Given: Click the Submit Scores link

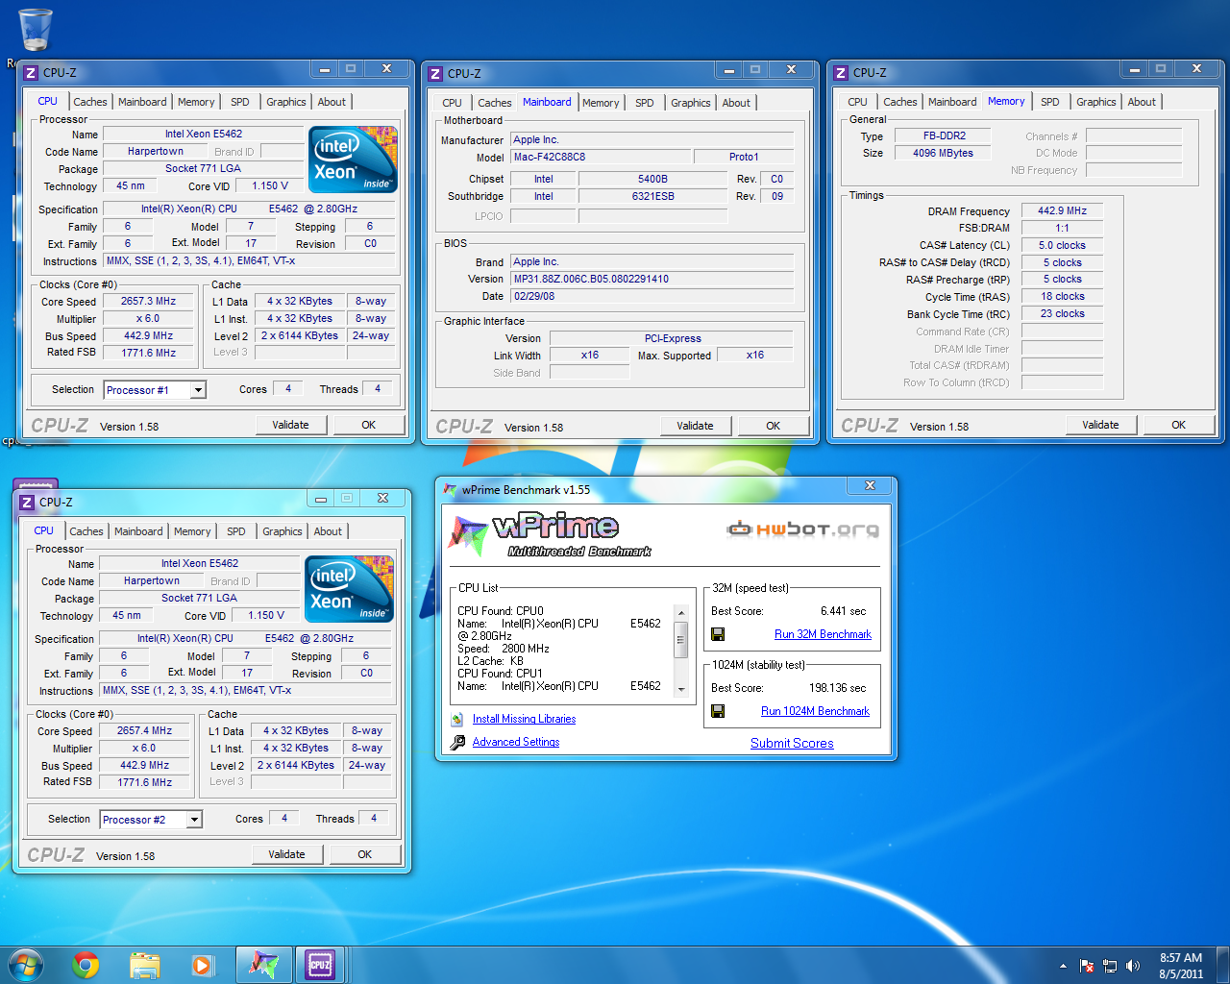Looking at the screenshot, I should point(792,743).
